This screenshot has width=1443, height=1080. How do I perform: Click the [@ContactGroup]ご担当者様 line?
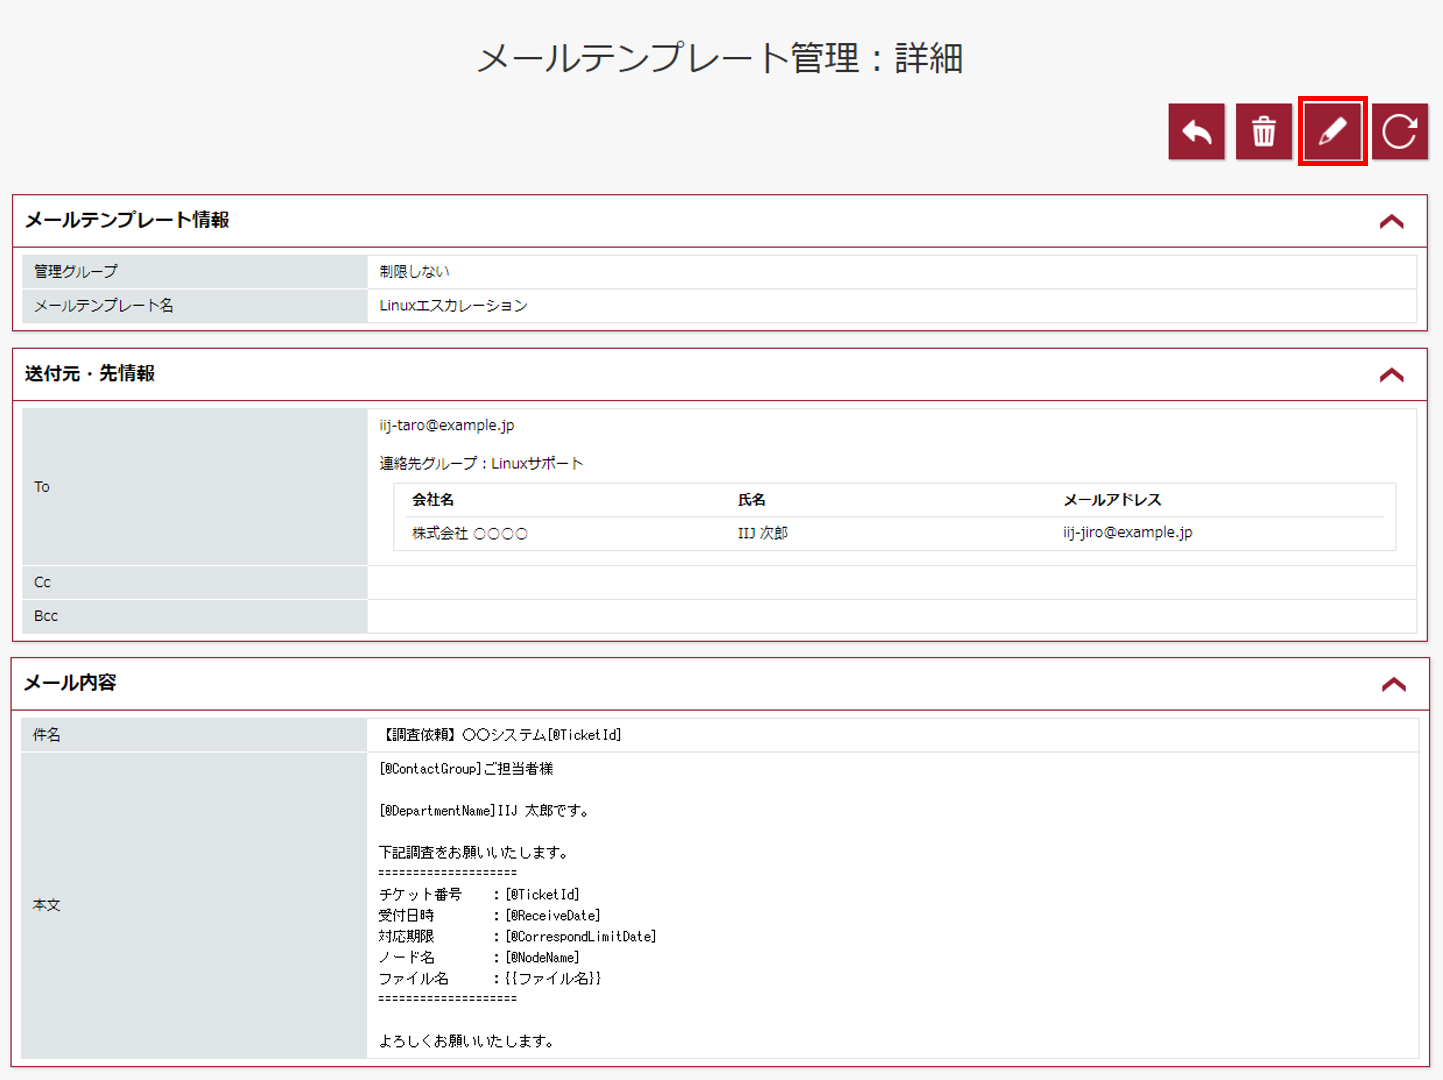point(466,769)
